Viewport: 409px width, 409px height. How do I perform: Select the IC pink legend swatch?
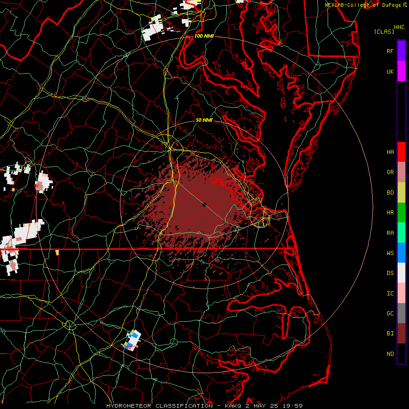pyautogui.click(x=401, y=293)
